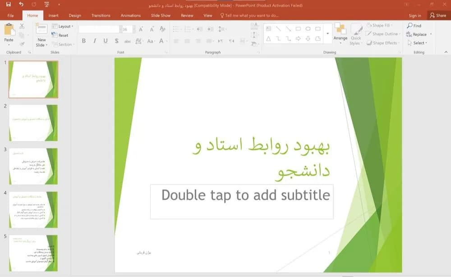Click 'Double tap to add subtitle' placeholder
Screen dimensions: 451x277
(242, 202)
